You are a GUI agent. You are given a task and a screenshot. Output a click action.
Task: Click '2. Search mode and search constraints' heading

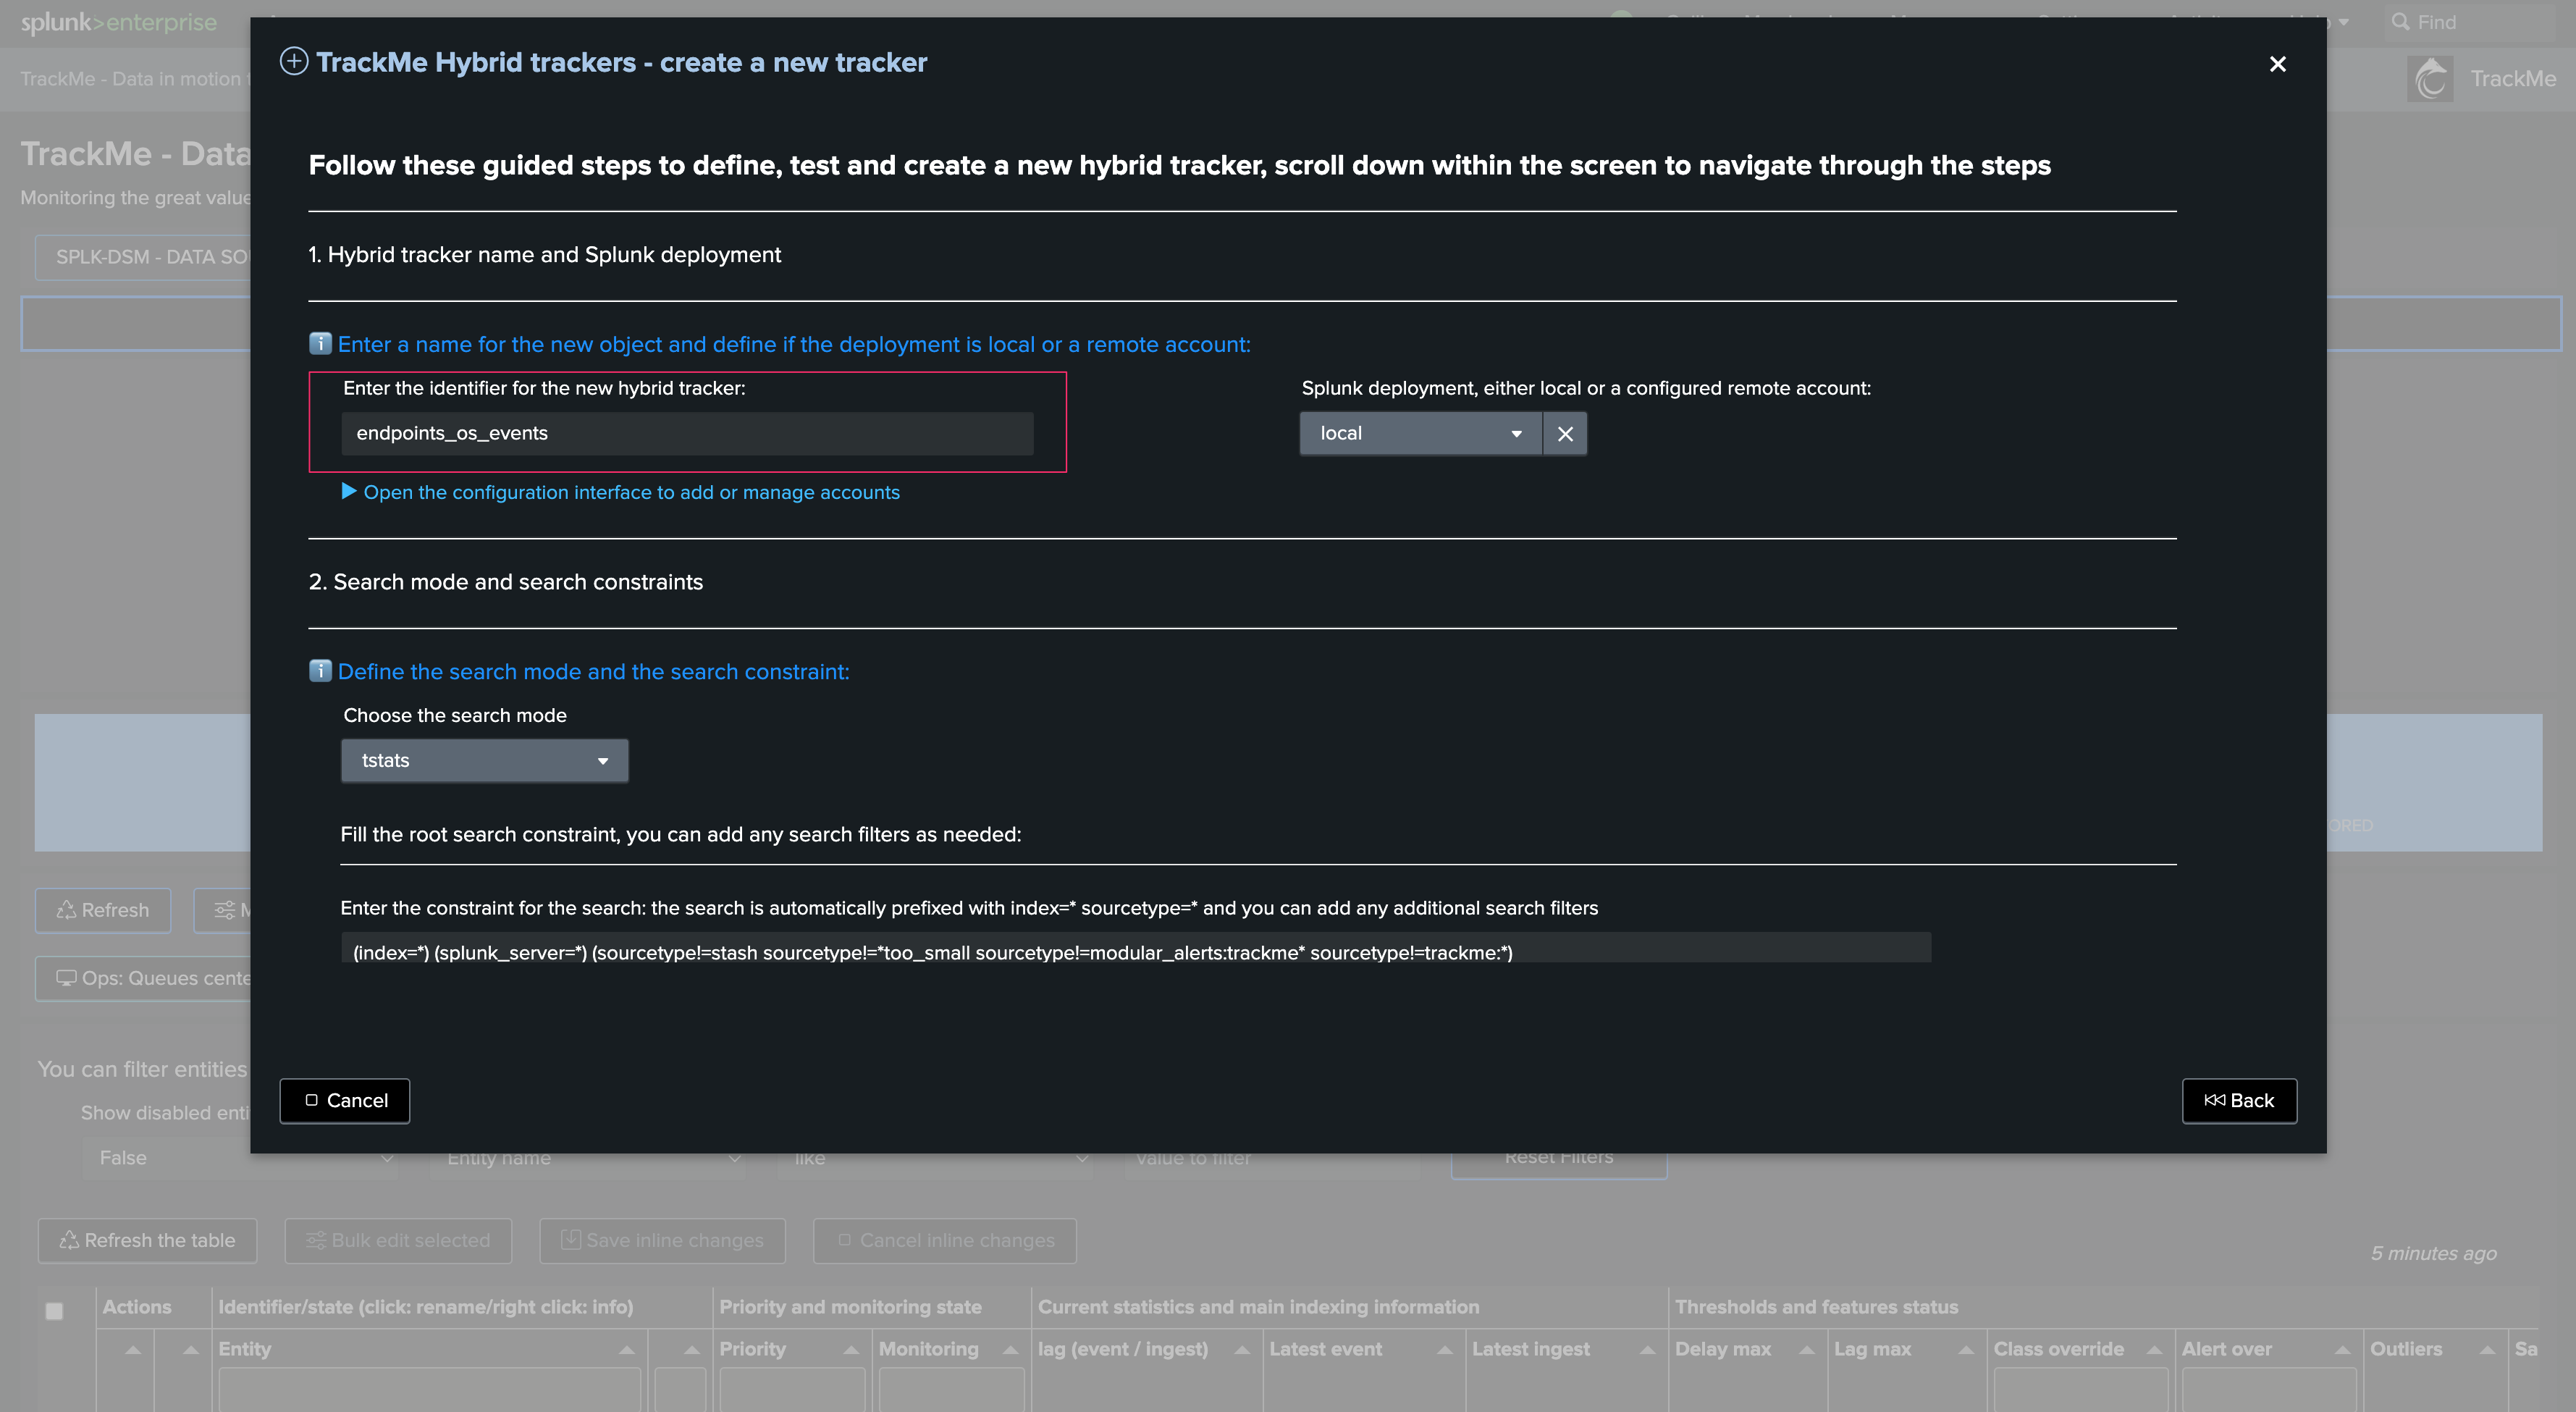[x=506, y=582]
